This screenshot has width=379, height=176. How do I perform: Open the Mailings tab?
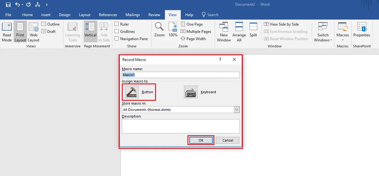[x=133, y=15]
